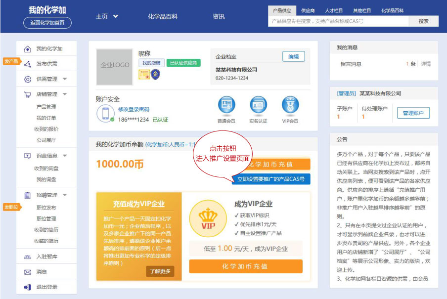
Task: Open 我的化学加 home item in sidebar
Action: pos(28,49)
